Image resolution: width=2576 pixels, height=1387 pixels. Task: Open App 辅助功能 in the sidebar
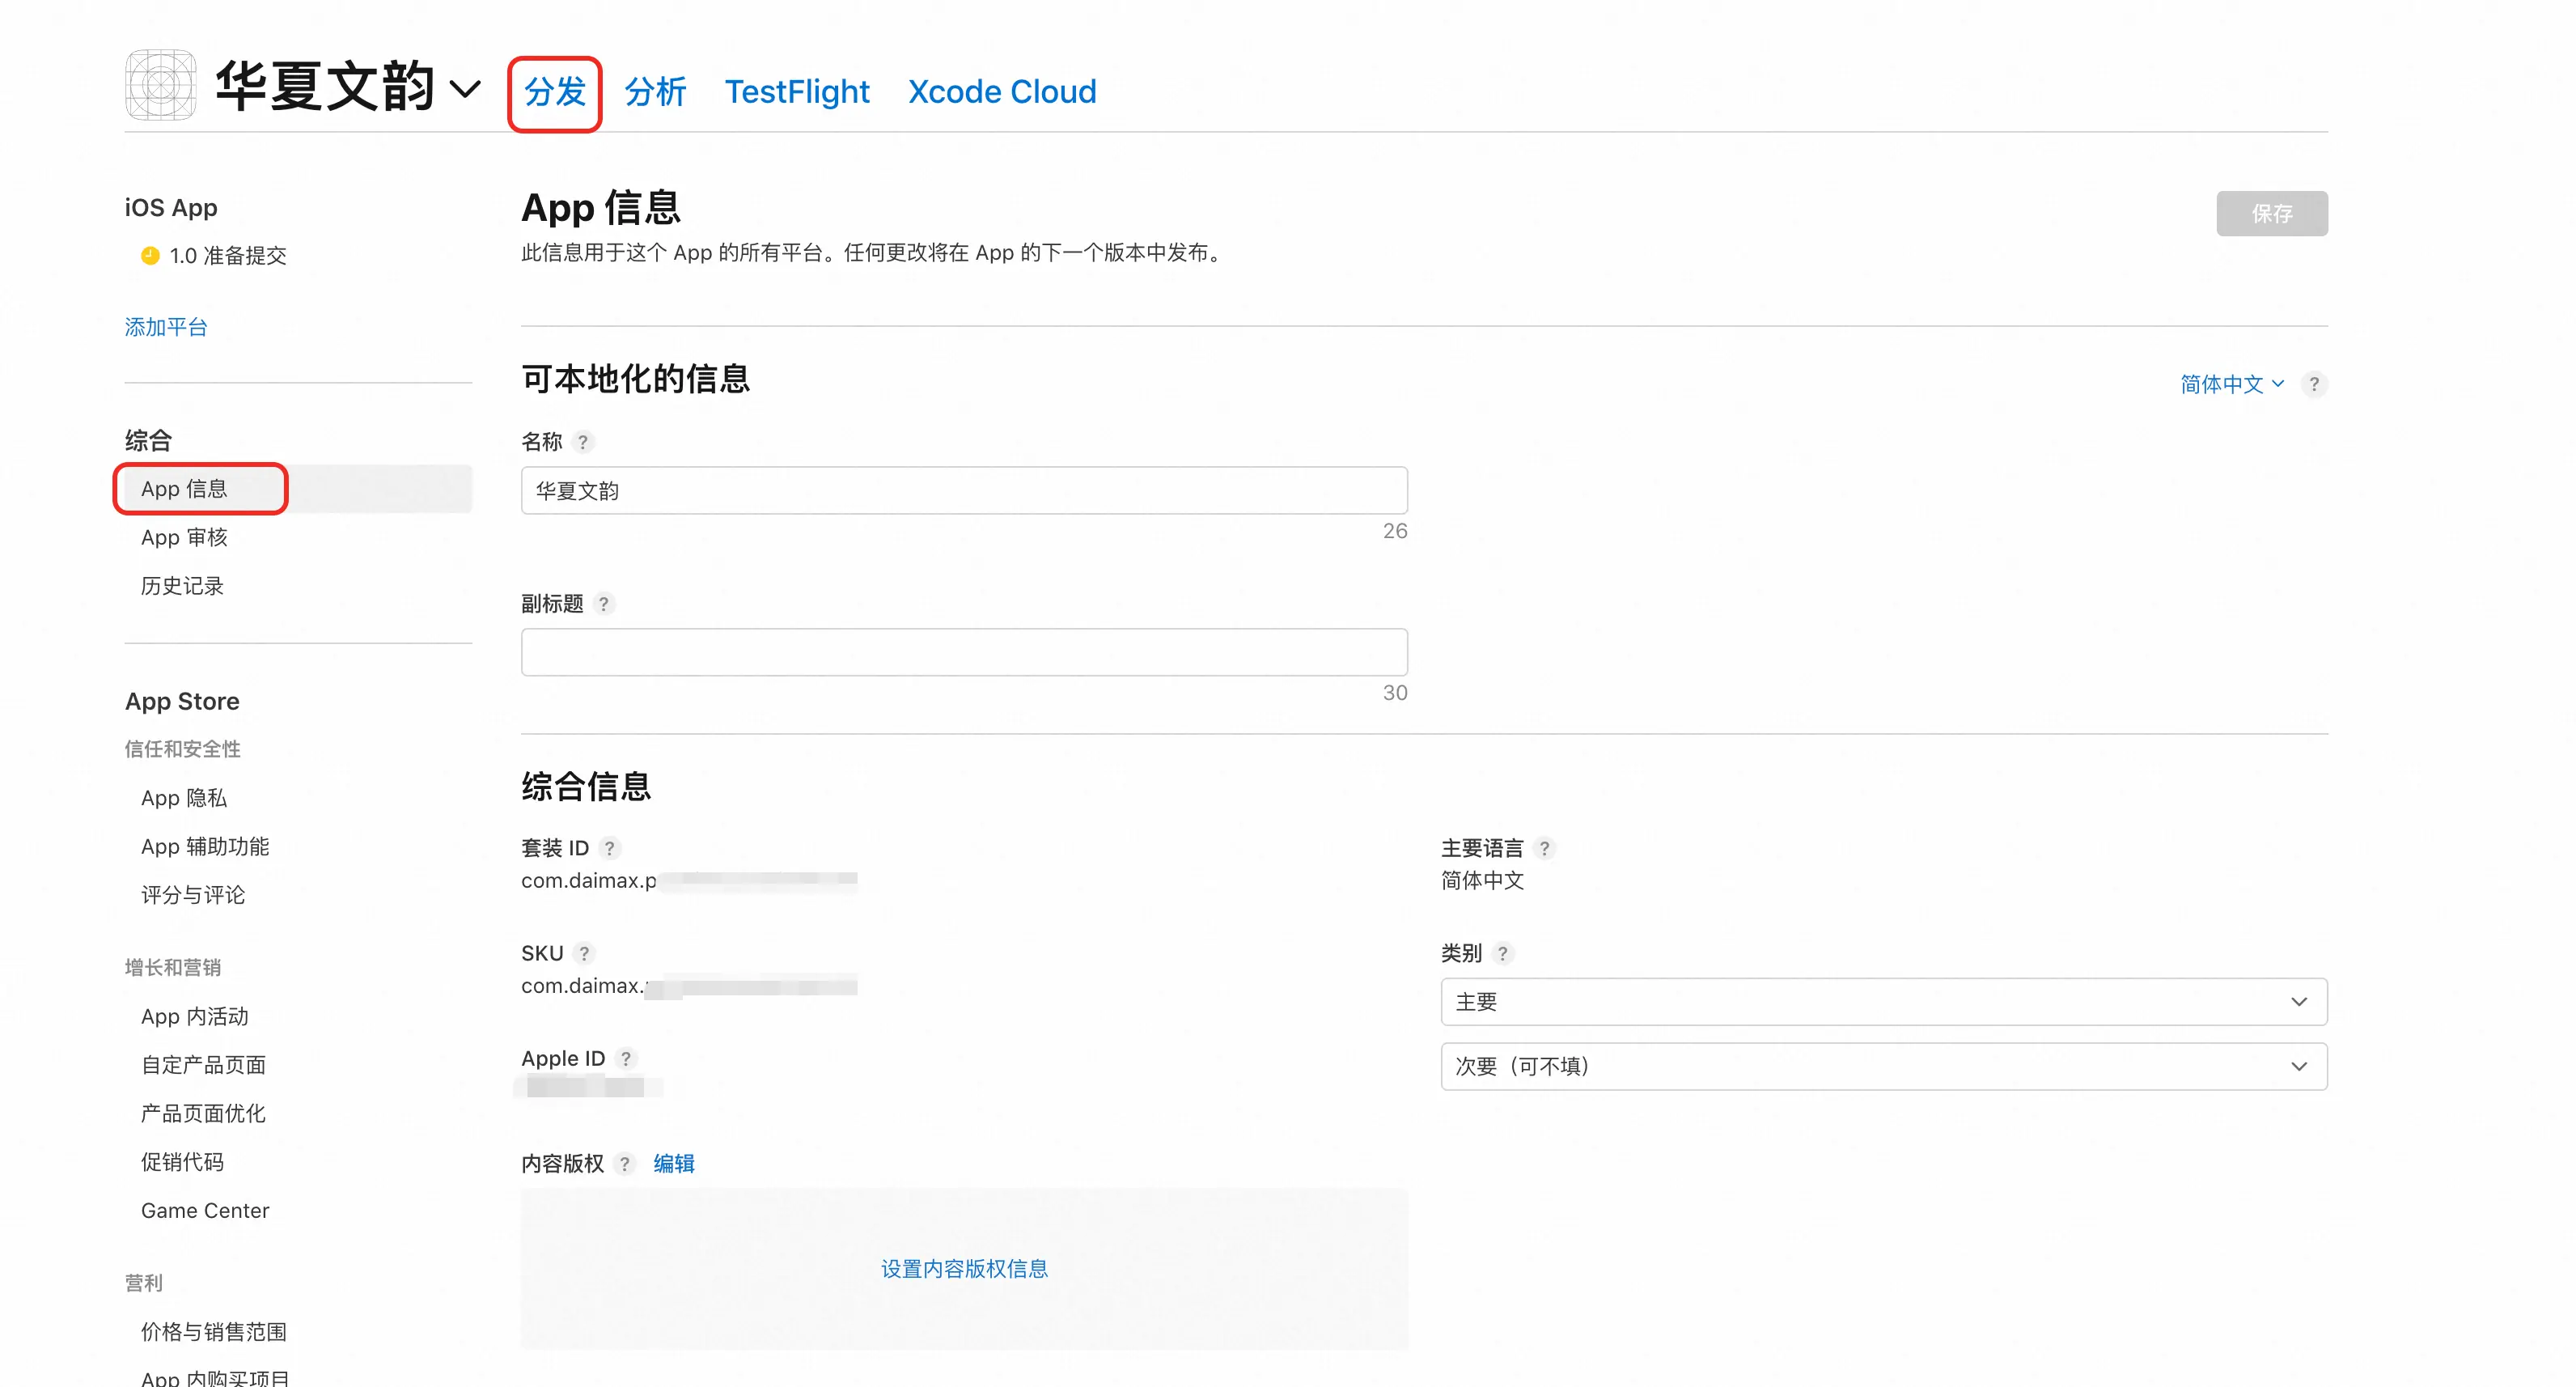205,847
